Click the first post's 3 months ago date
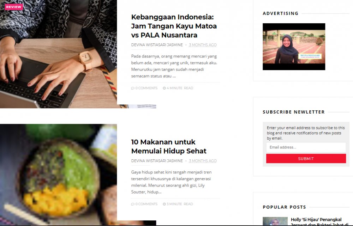The width and height of the screenshot is (353, 226). pyautogui.click(x=203, y=45)
